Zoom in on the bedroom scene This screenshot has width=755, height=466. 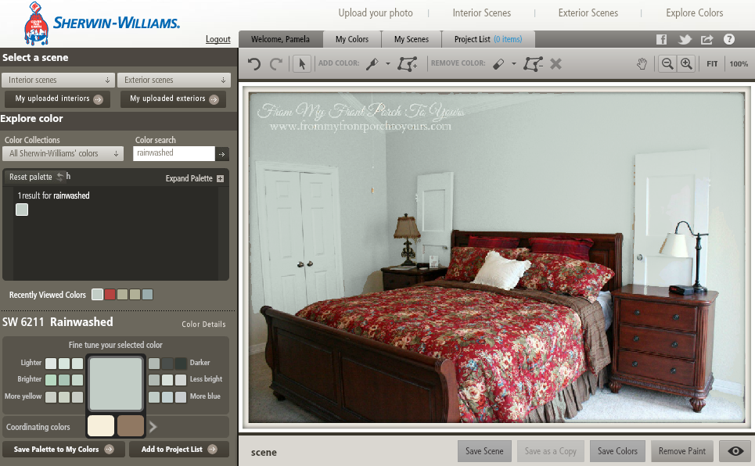[x=686, y=63]
